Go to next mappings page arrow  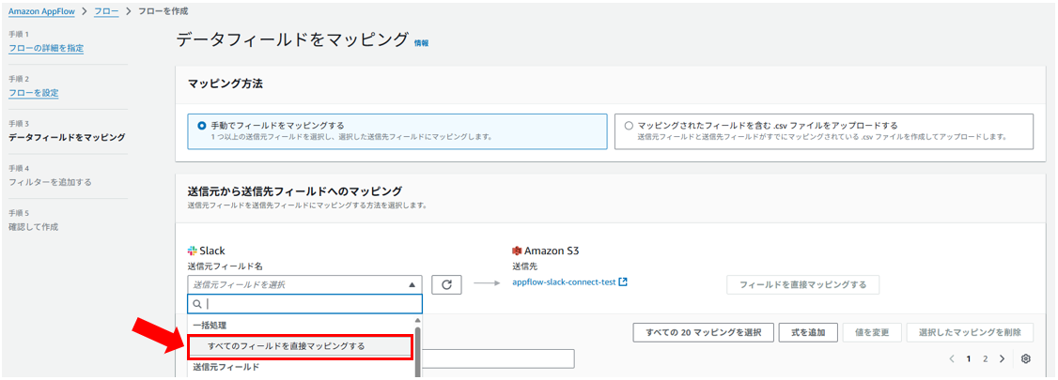(x=1002, y=358)
